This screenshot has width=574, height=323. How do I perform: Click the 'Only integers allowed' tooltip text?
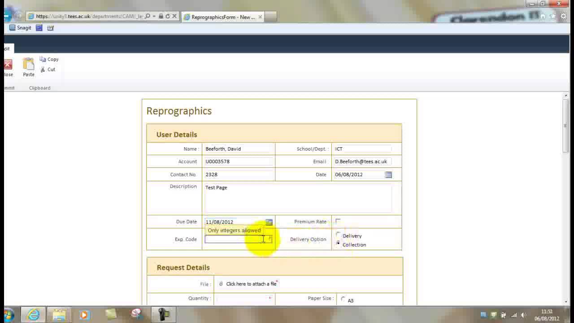234,231
